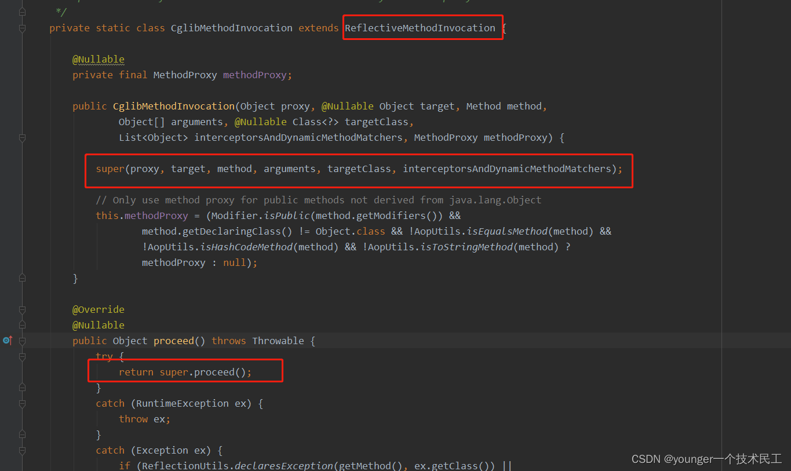Screen dimensions: 791x471
Task: Click the 'return' keyword
Action: [136, 372]
